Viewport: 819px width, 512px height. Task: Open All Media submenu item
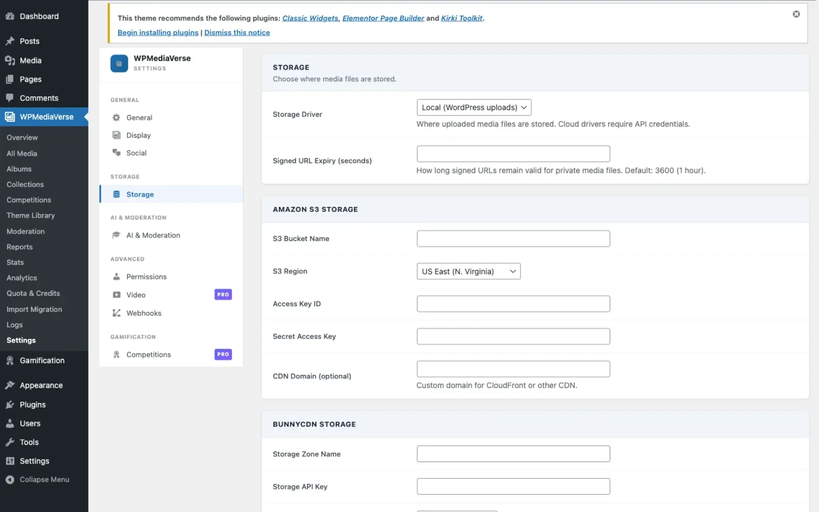(x=21, y=153)
